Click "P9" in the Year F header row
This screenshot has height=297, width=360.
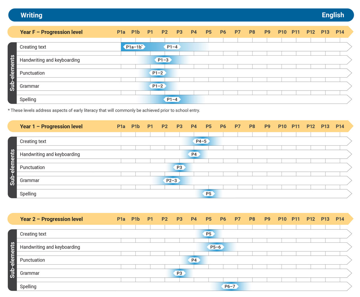pyautogui.click(x=267, y=32)
